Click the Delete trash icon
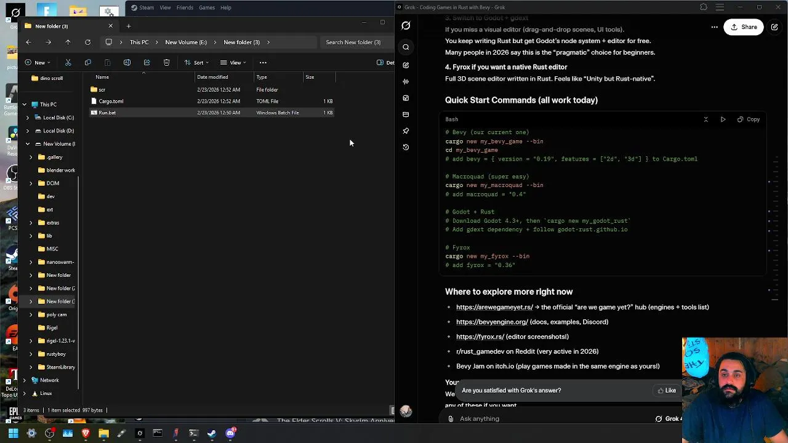The height and width of the screenshot is (443, 788). coord(166,63)
